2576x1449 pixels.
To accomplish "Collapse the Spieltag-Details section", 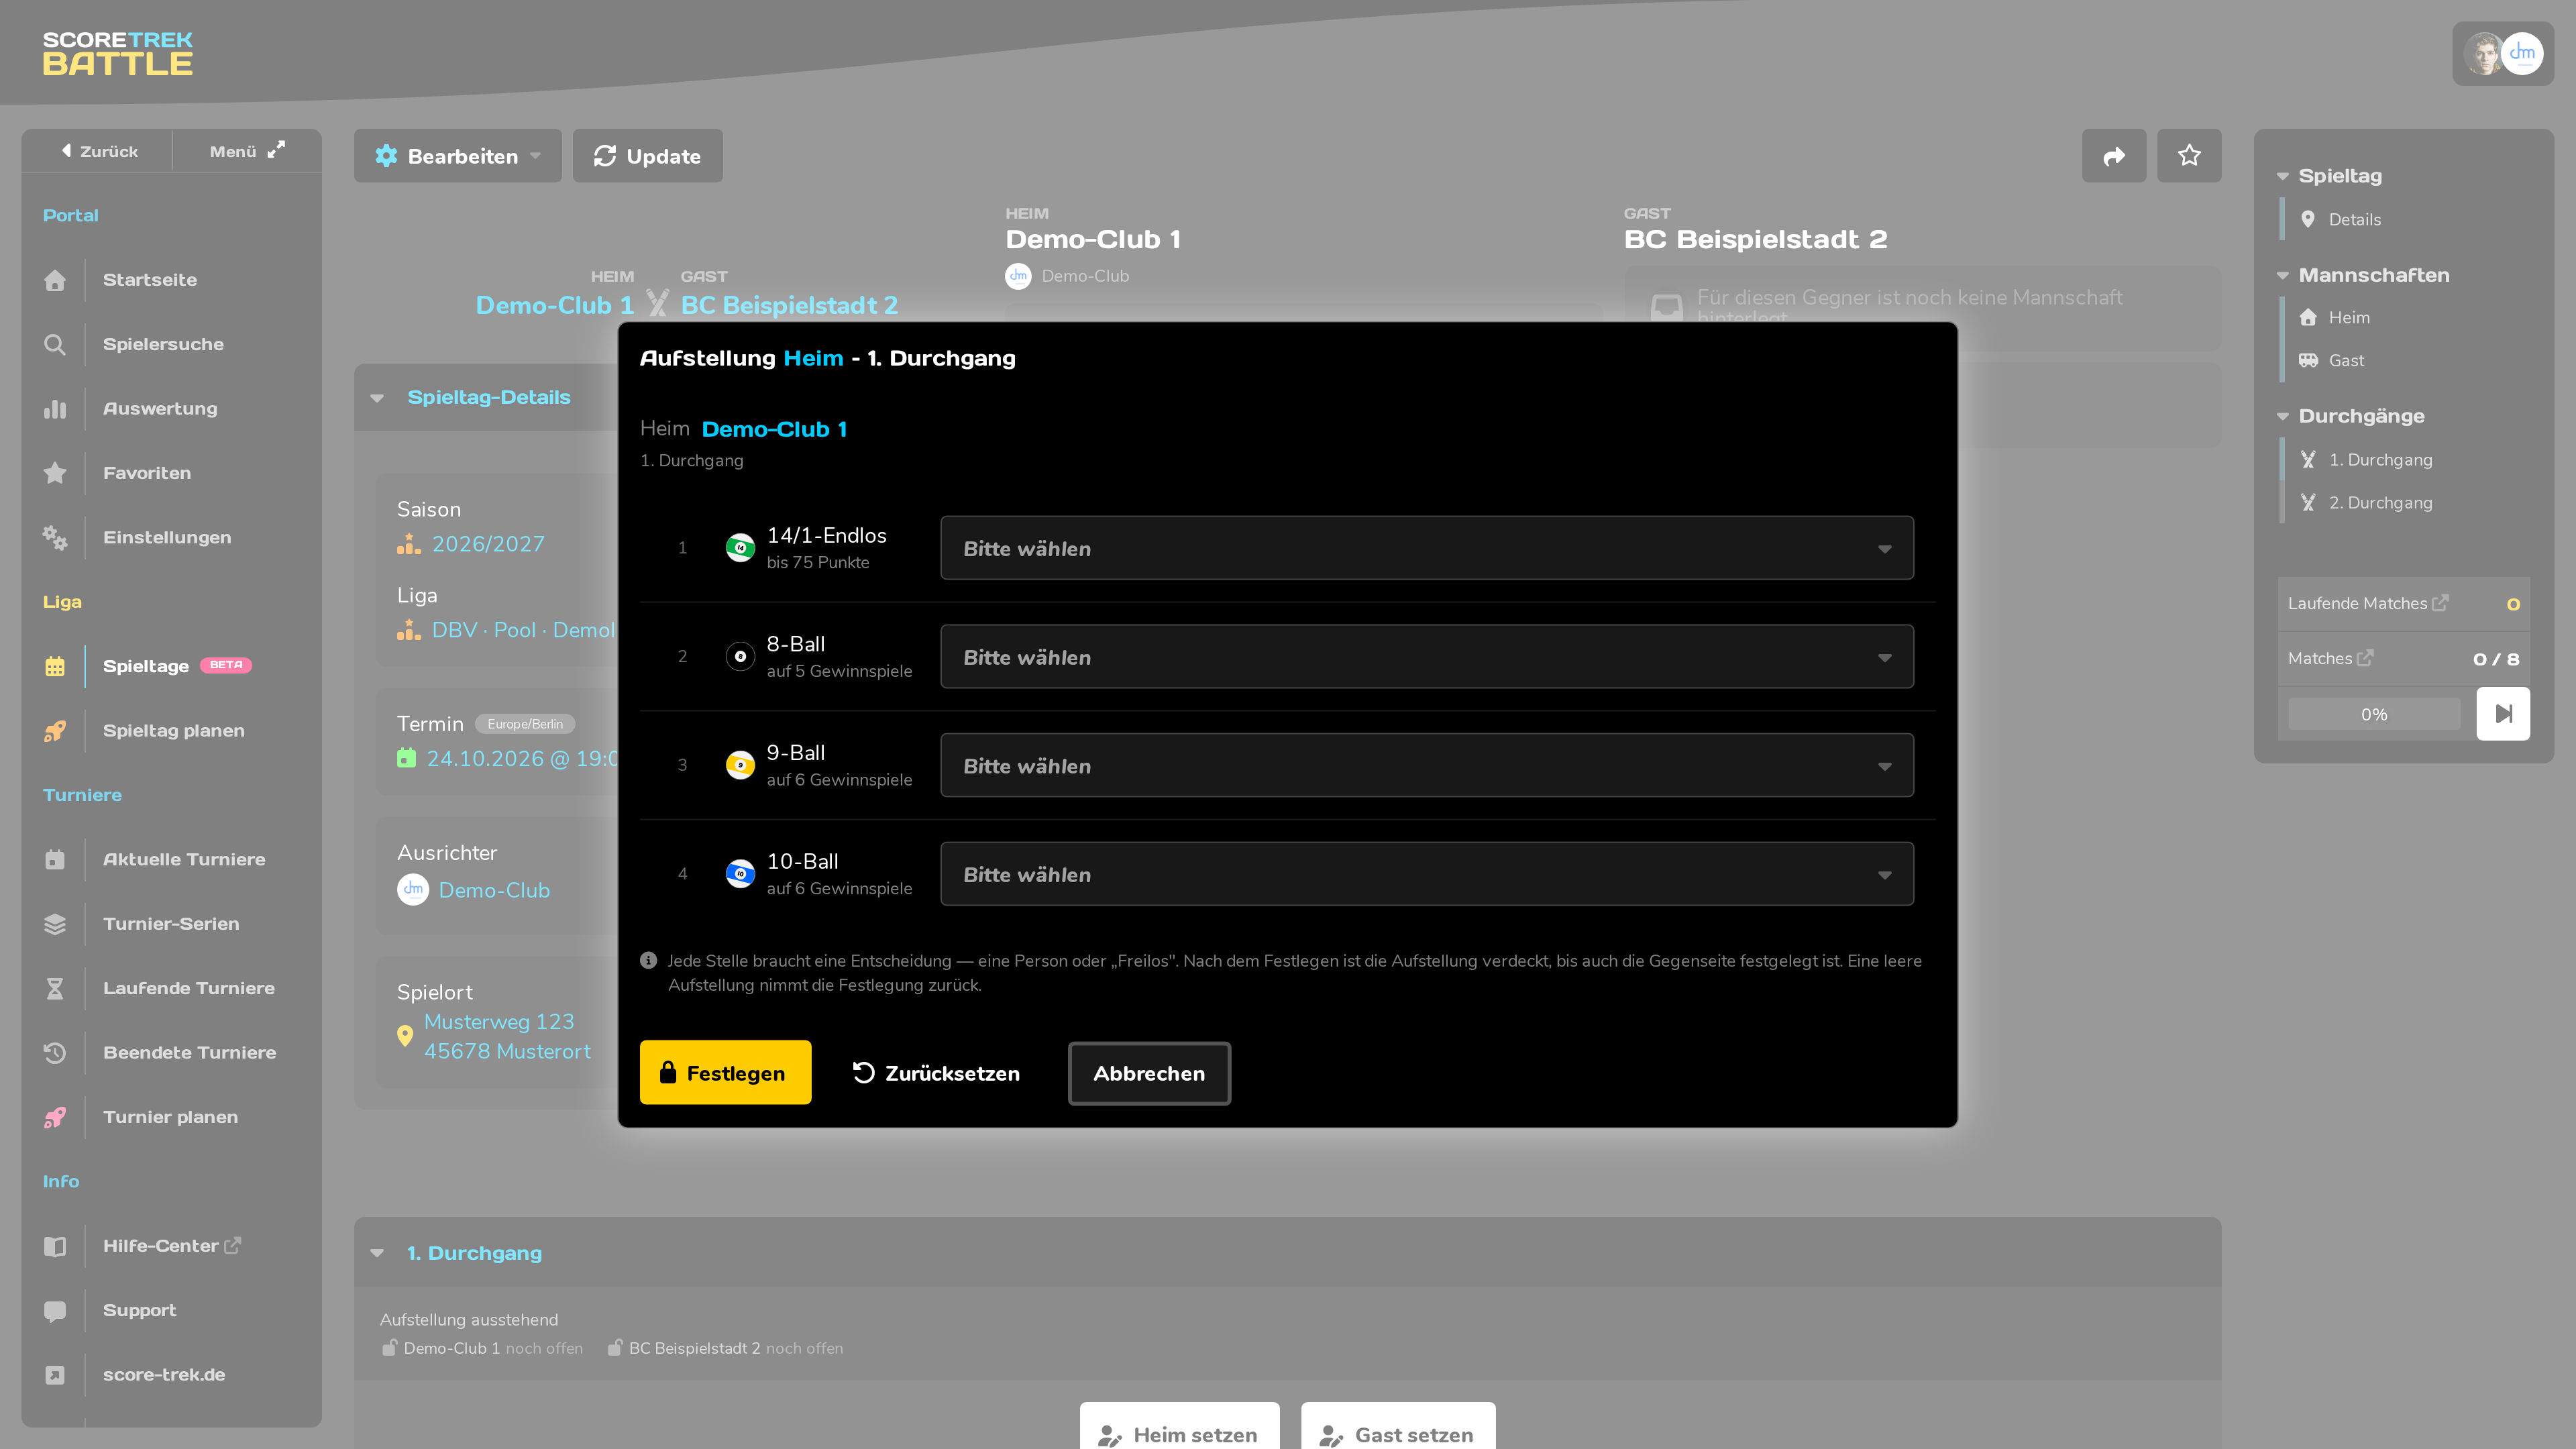I will point(377,398).
